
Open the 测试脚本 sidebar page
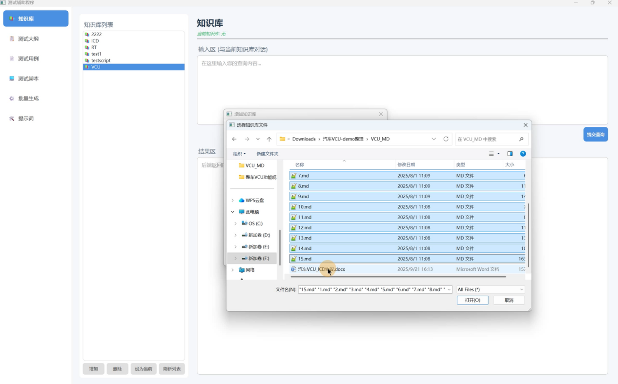[28, 79]
